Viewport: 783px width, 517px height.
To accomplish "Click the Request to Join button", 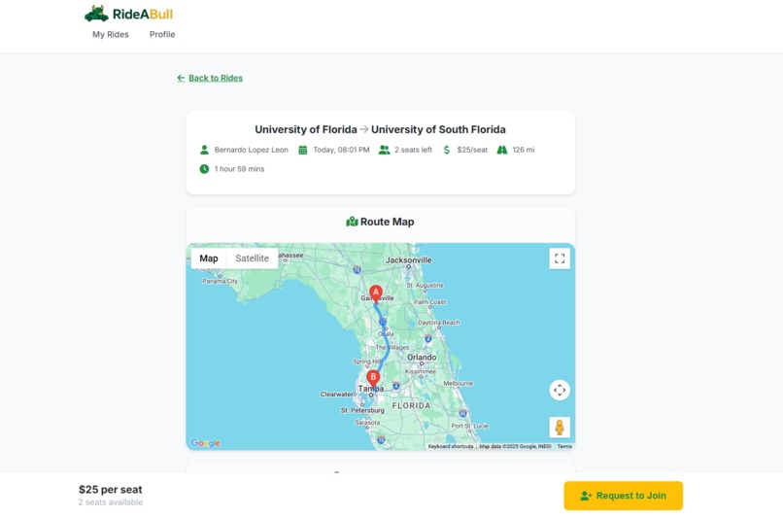I will [x=624, y=496].
